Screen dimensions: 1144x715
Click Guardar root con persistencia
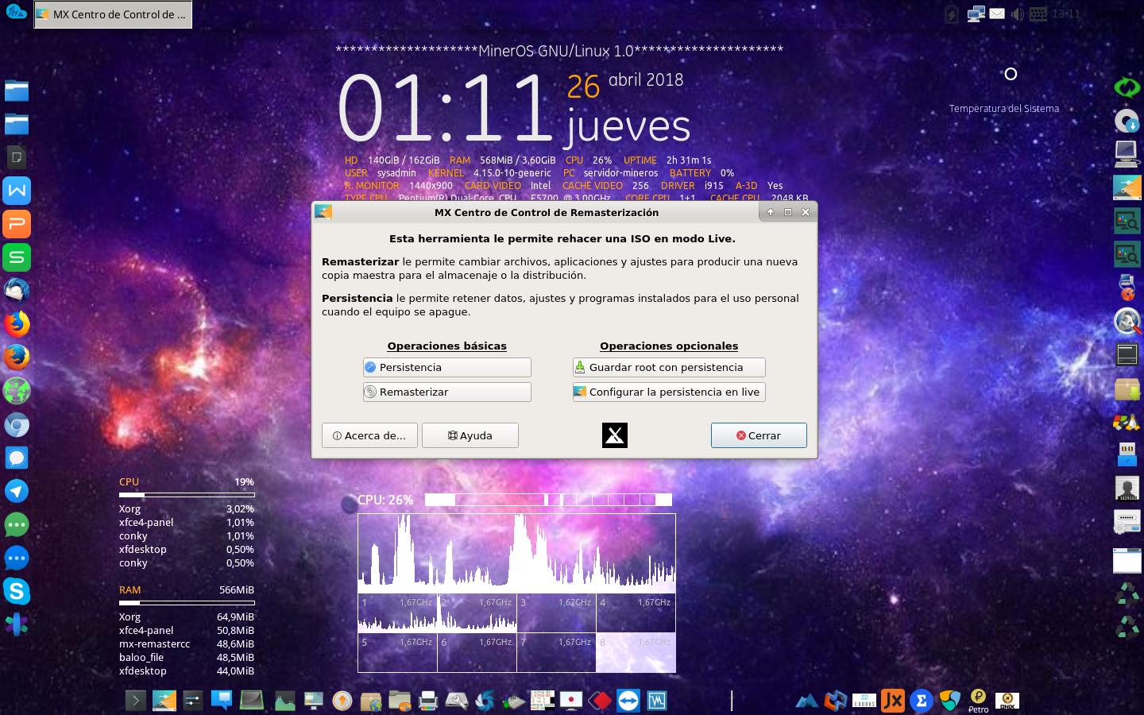(668, 367)
